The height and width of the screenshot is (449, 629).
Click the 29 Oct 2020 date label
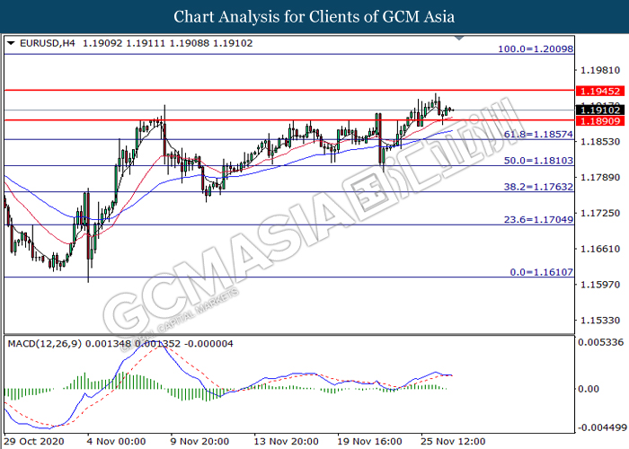click(x=34, y=442)
